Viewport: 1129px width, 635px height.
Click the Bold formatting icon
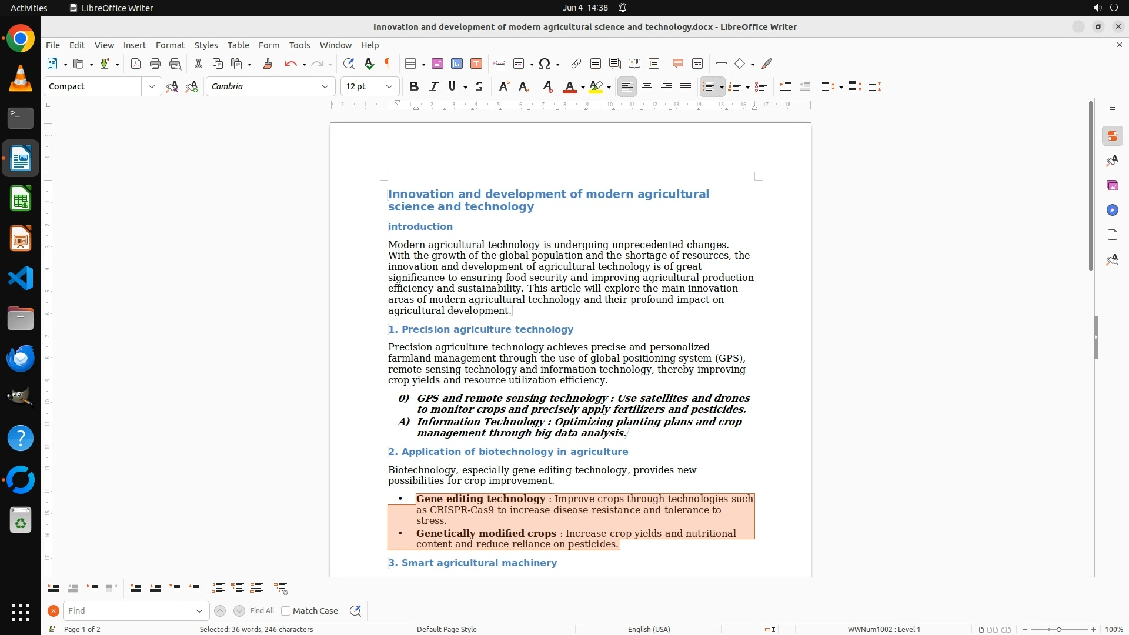tap(414, 86)
